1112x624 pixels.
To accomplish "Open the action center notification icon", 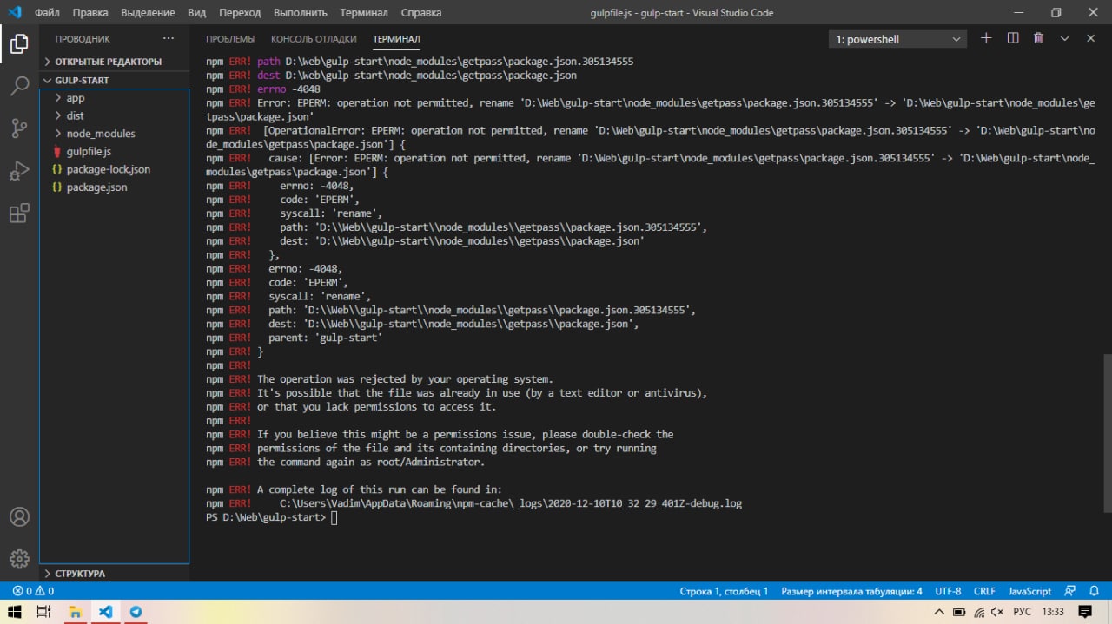I will click(x=1085, y=612).
